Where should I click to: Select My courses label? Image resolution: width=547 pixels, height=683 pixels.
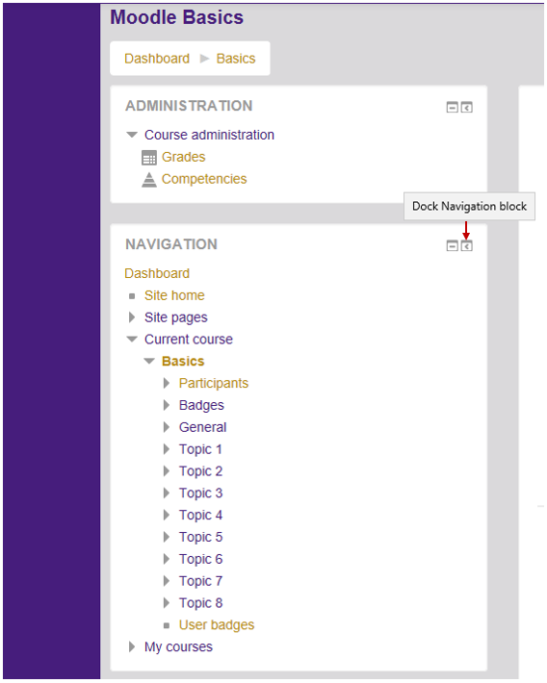tap(178, 647)
